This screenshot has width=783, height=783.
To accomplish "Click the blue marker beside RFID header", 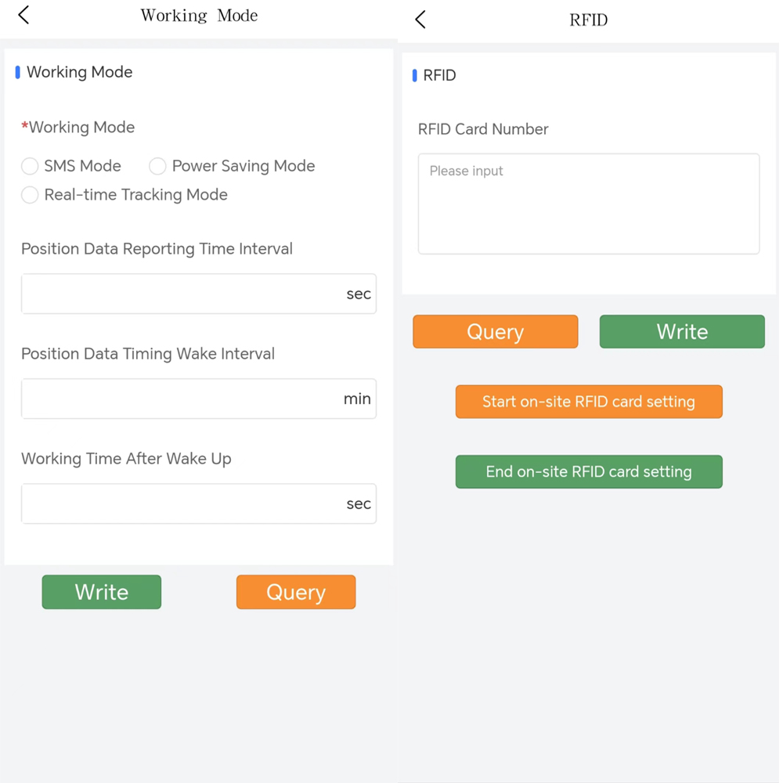I will coord(414,75).
